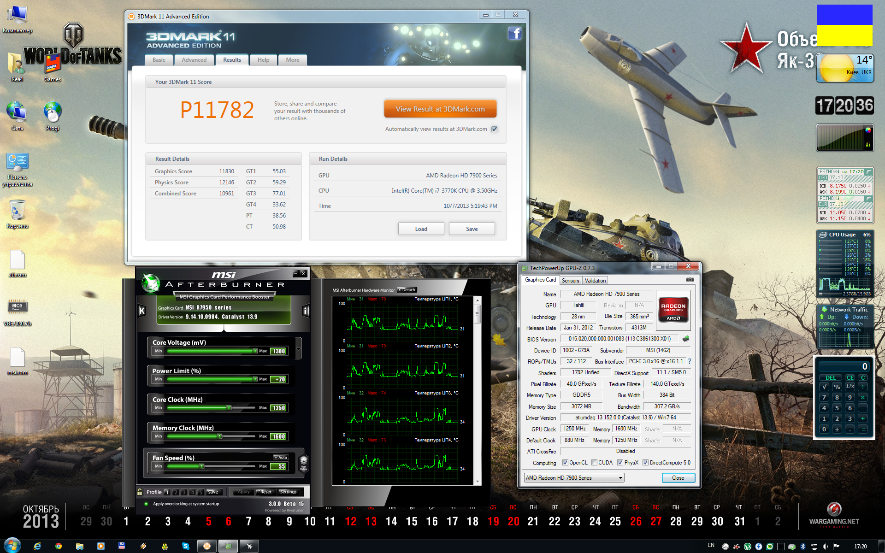Click the MSI Afterburner dragon logo
885x553 pixels.
(x=151, y=283)
